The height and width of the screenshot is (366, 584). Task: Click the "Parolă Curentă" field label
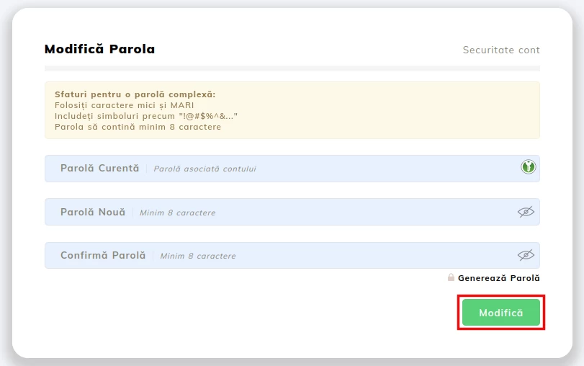tap(99, 169)
